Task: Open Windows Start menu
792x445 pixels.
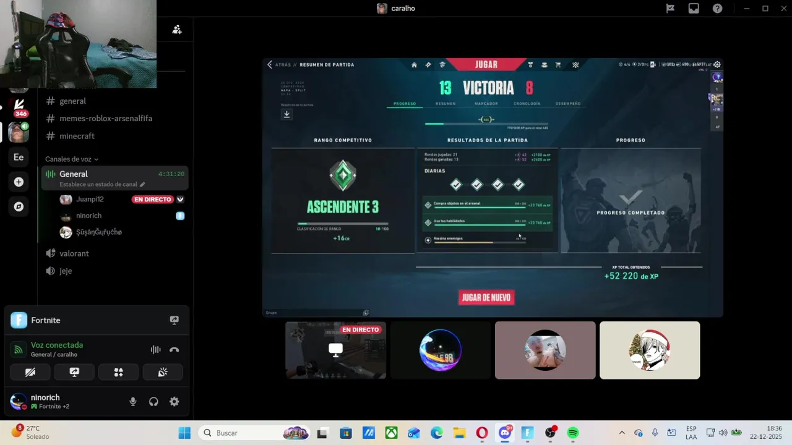Action: tap(184, 433)
